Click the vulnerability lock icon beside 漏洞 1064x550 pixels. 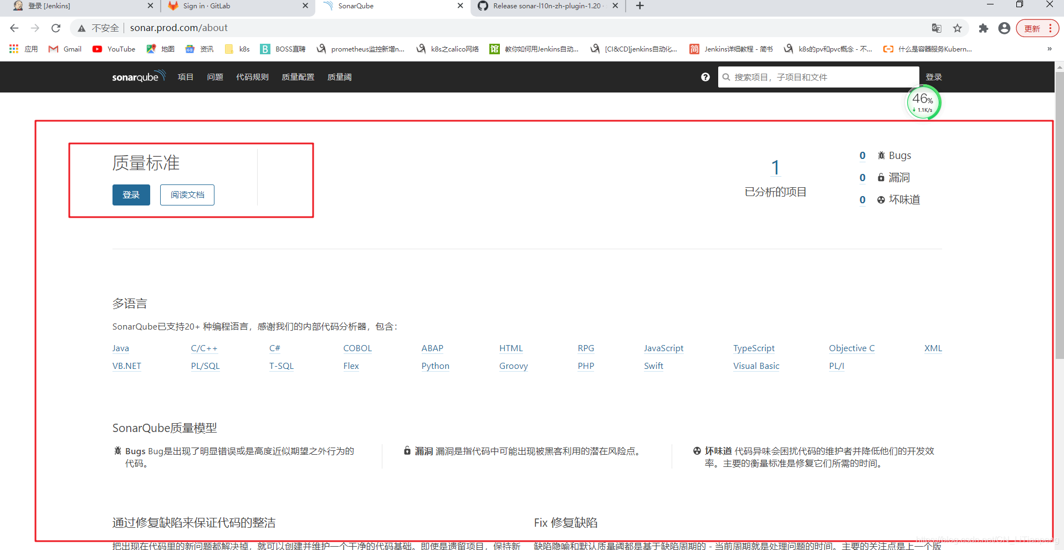click(881, 178)
